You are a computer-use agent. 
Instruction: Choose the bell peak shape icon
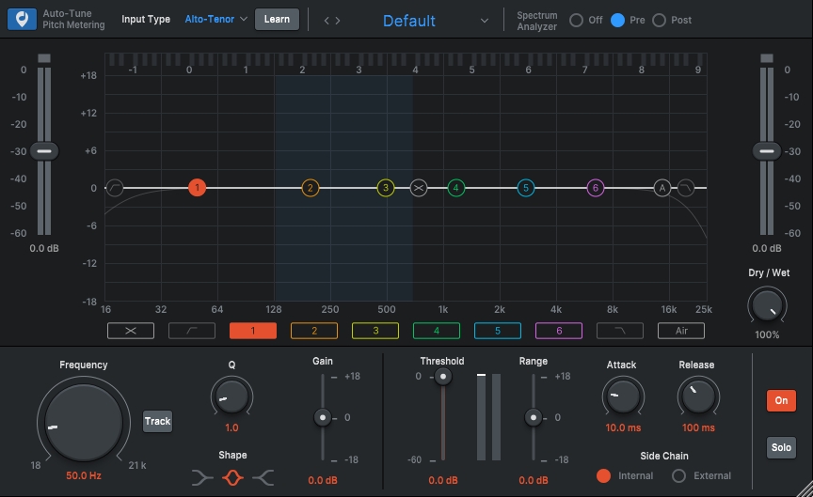232,477
